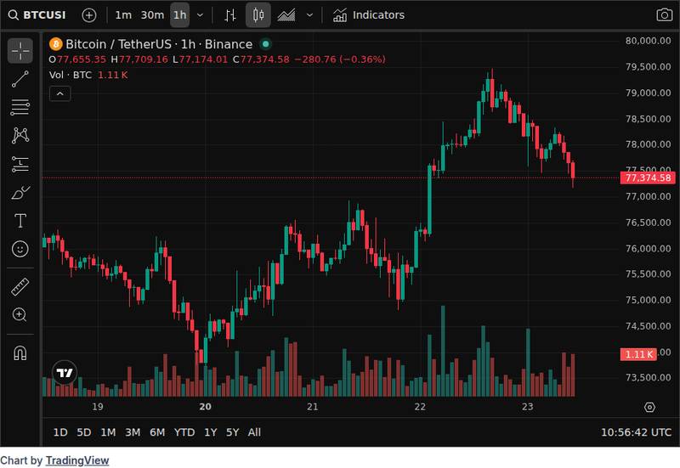Click the 10:56:42 UTC timezone clock
Screen dimensions: 680x468
click(x=636, y=432)
